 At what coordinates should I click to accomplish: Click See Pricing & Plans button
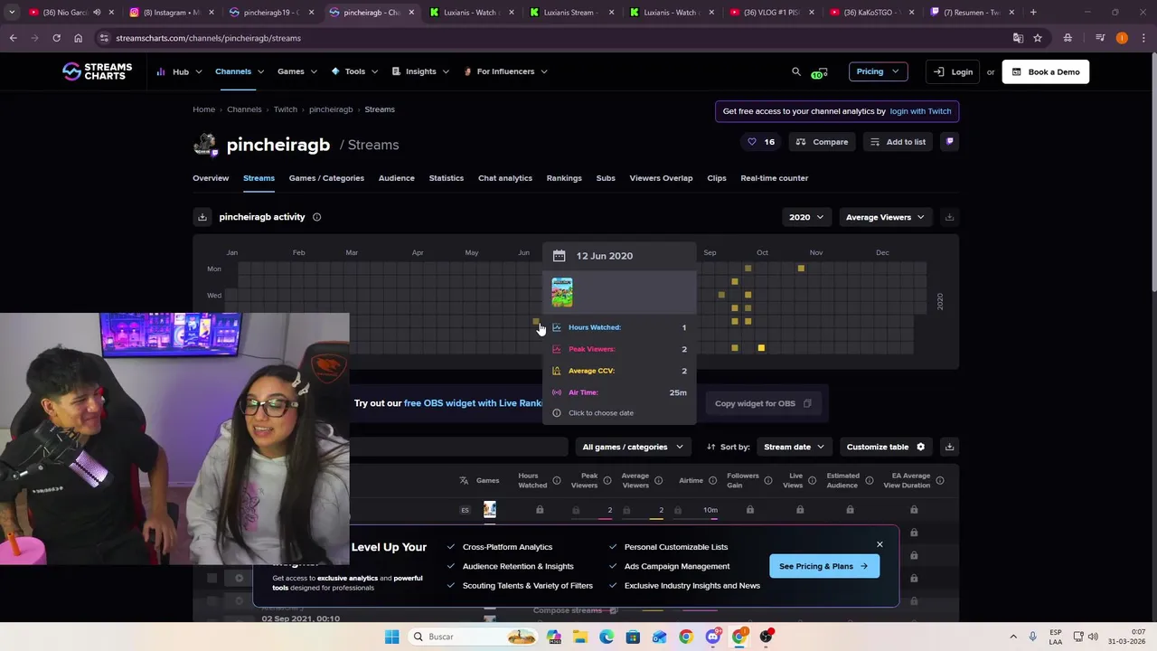click(823, 566)
